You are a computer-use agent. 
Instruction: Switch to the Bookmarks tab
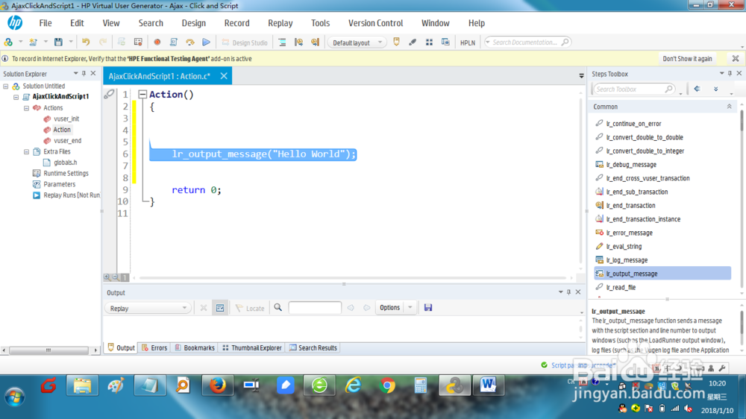(x=195, y=347)
